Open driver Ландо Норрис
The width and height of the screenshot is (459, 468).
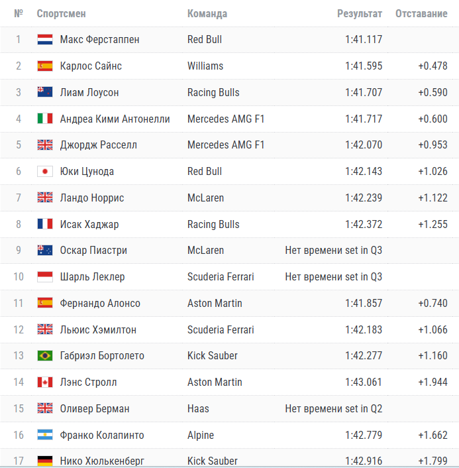click(92, 198)
